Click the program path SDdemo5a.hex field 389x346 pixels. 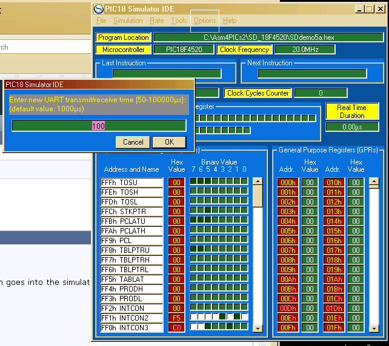[x=268, y=38]
